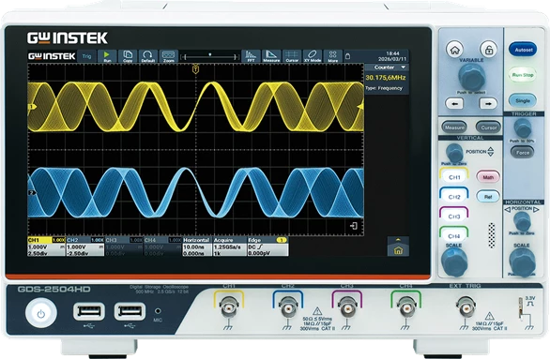Viewport: 550px width, 359px height.
Task: Tap the Run play icon in toolbar
Action: tap(107, 56)
